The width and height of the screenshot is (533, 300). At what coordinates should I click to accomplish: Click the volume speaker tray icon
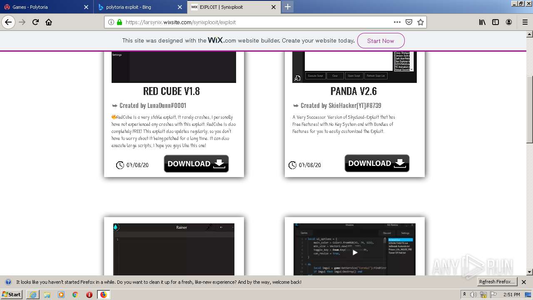(473, 295)
